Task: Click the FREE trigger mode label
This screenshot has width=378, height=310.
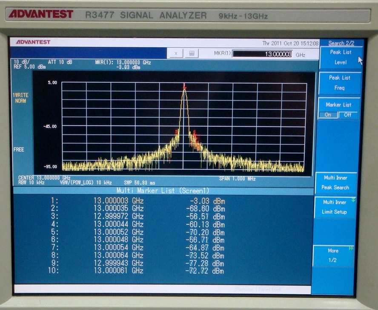Action: tap(19, 150)
